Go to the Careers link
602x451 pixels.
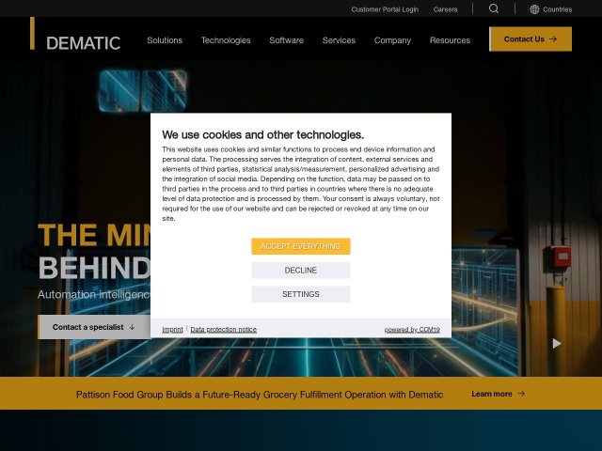click(x=445, y=9)
